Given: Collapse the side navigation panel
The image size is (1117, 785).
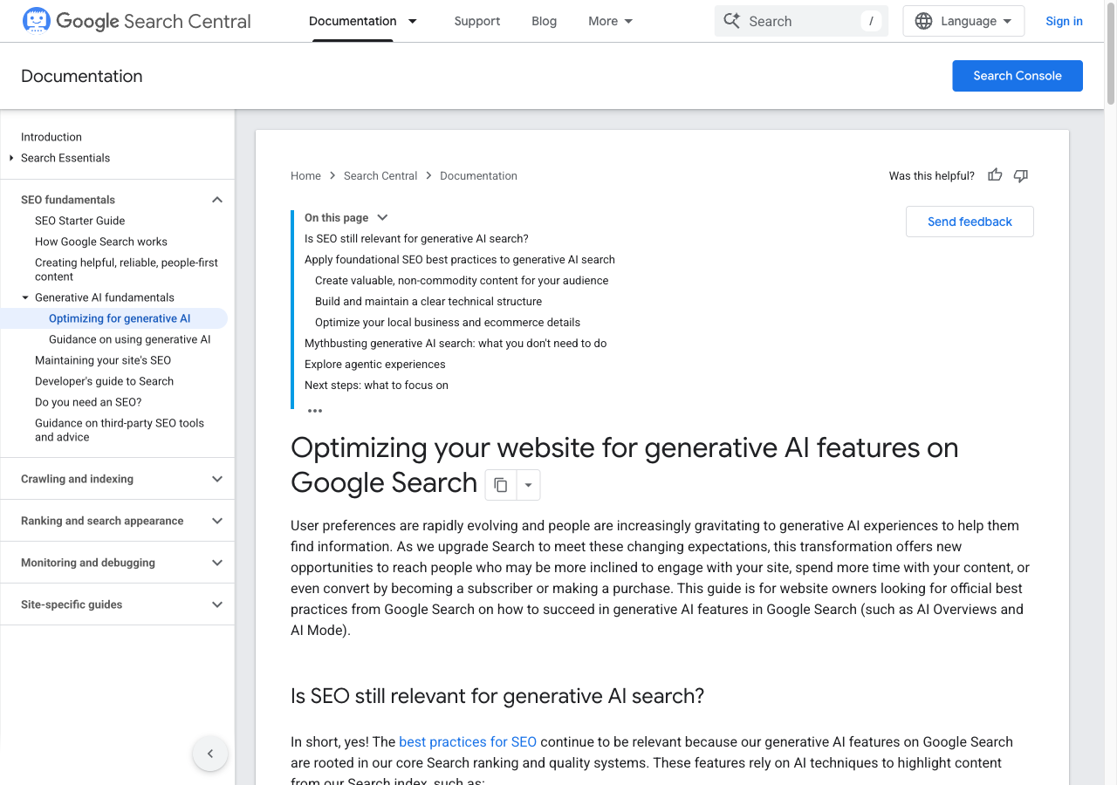Looking at the screenshot, I should tap(210, 754).
